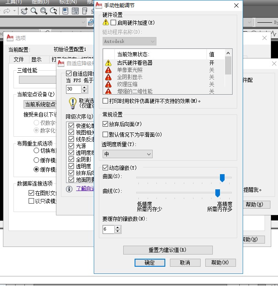The image size is (278, 305).
Task: Click the yellow warning icon beside hardware acceleration
Action: tap(106, 22)
